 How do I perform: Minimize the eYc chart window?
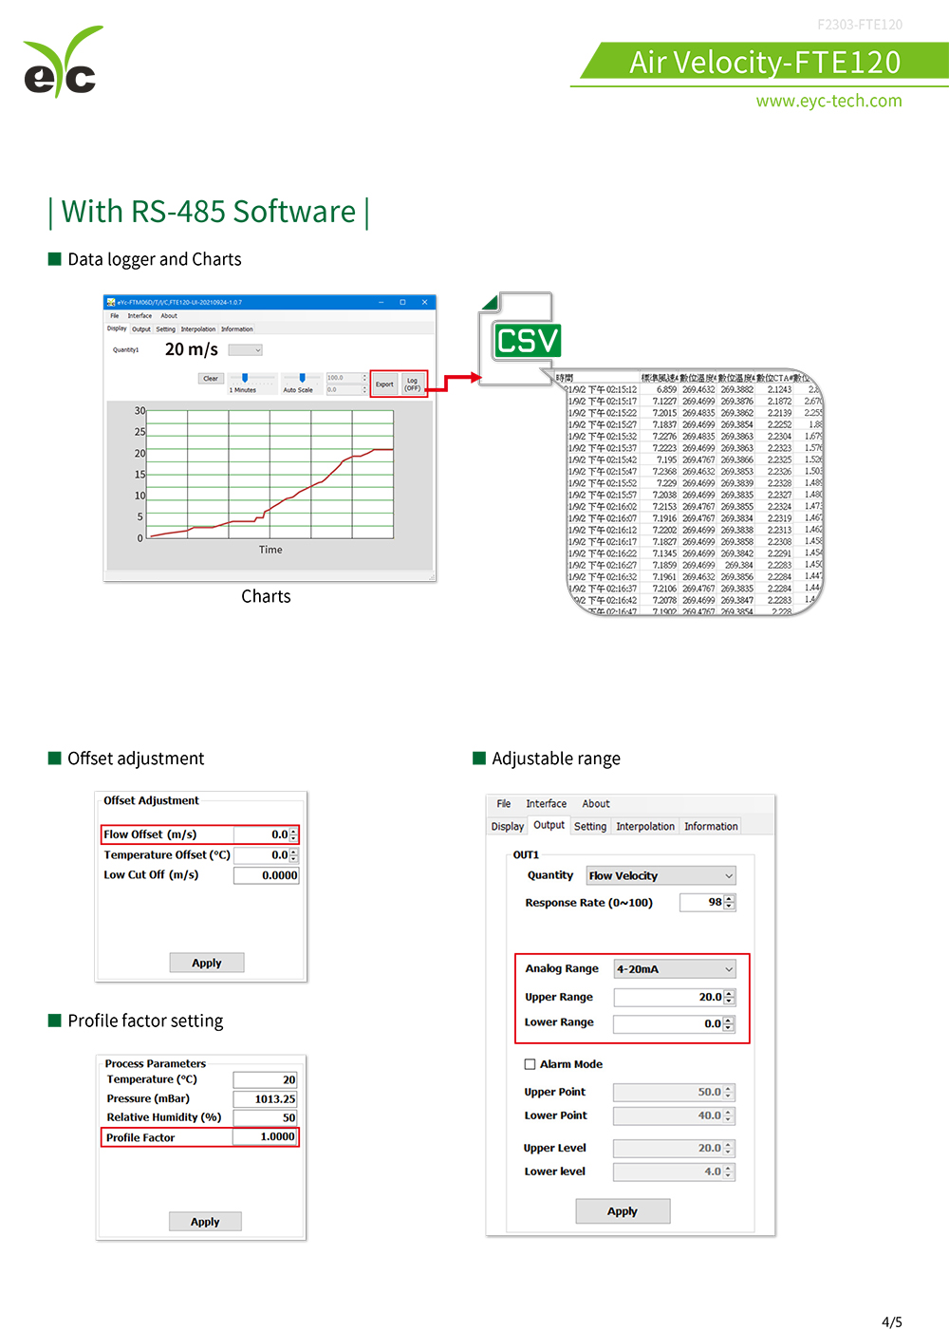point(381,302)
